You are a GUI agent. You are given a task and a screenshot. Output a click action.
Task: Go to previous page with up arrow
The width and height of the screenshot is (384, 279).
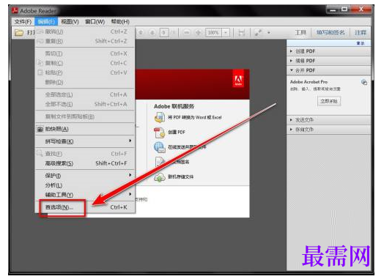pyautogui.click(x=141, y=32)
